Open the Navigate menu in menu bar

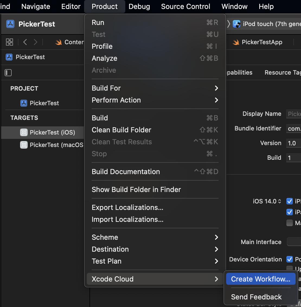tap(36, 7)
